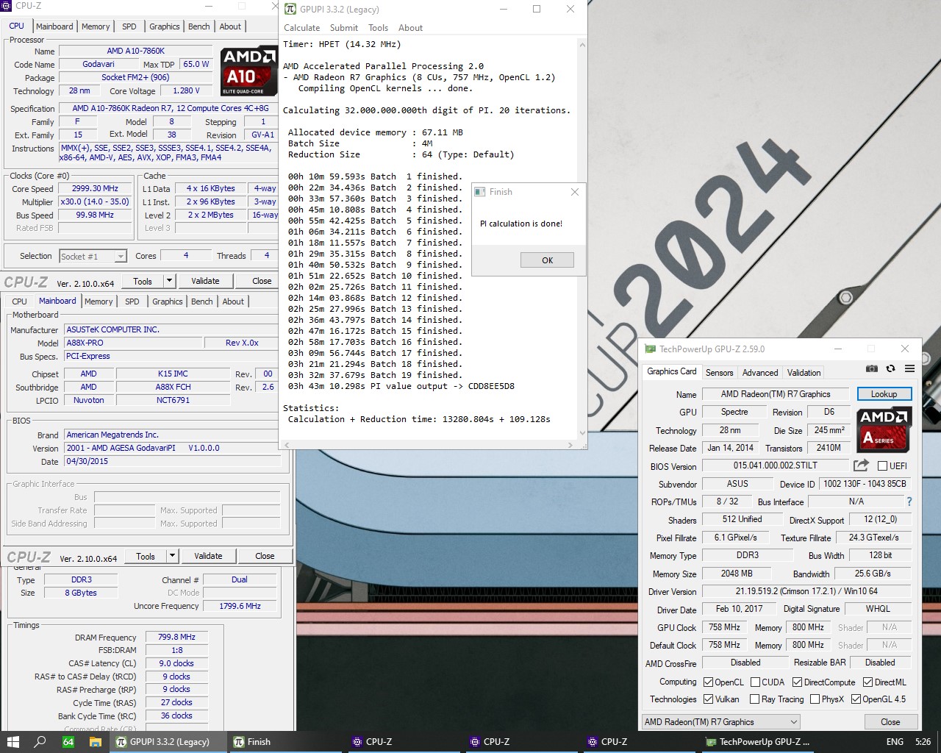This screenshot has width=941, height=753.
Task: Expand Tools dropdown arrow in top CPU-Z
Action: [169, 281]
